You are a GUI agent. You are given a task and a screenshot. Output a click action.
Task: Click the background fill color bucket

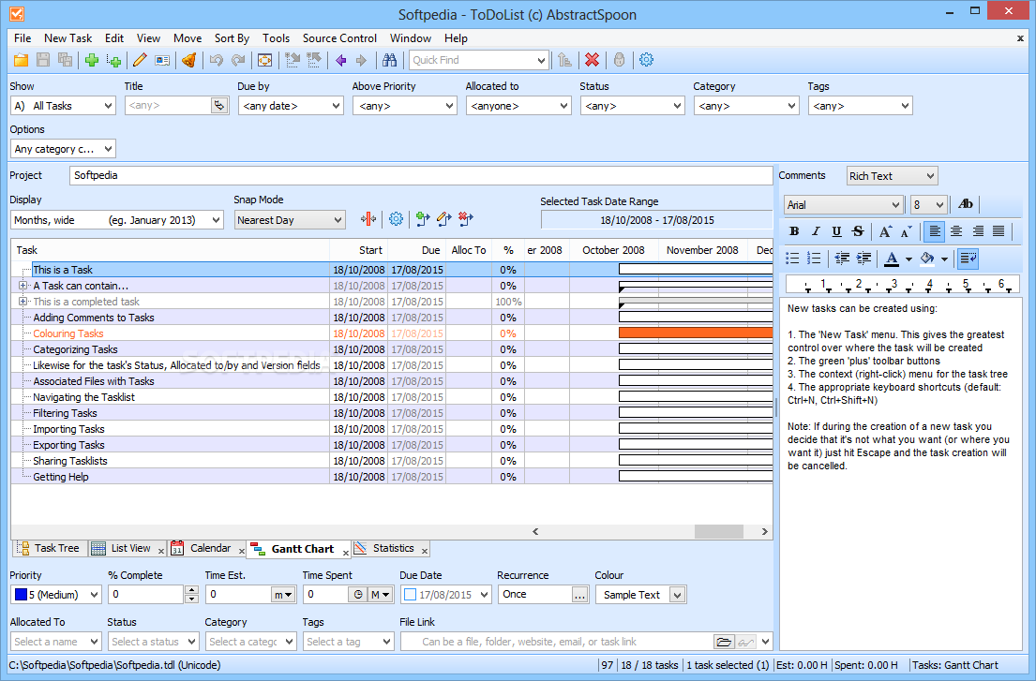tap(927, 258)
